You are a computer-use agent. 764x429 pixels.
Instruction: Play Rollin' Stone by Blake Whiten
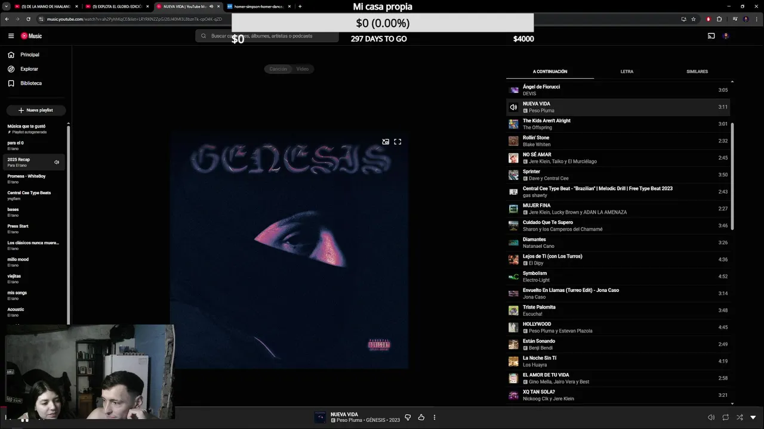coord(618,141)
